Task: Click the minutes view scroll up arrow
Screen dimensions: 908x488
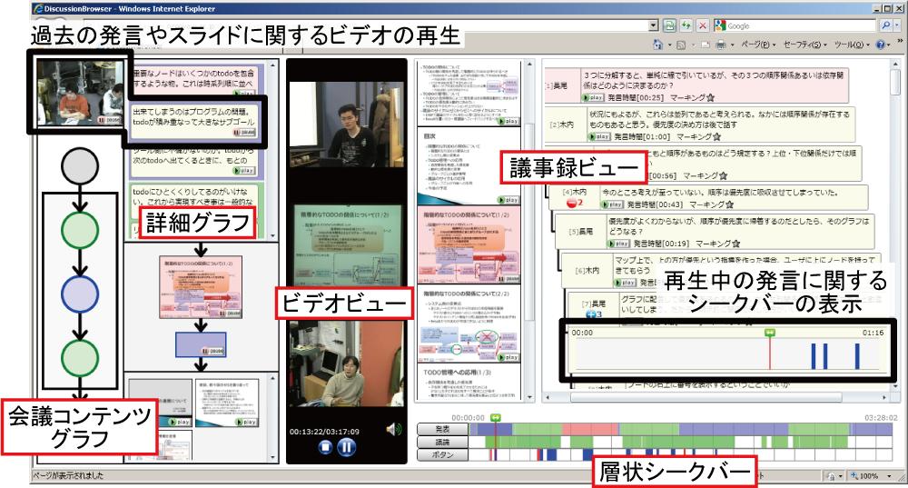Action: [894, 65]
